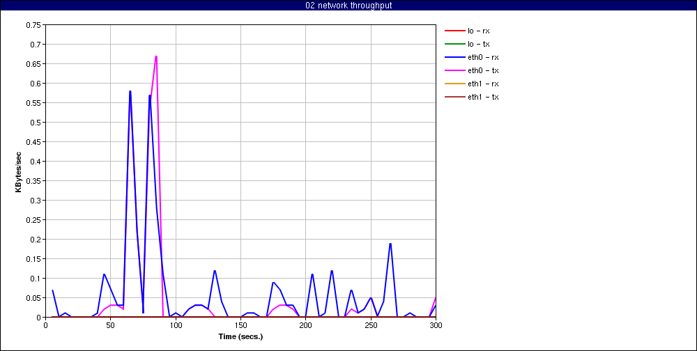Click the 0.25 y-axis tick label

(34, 220)
